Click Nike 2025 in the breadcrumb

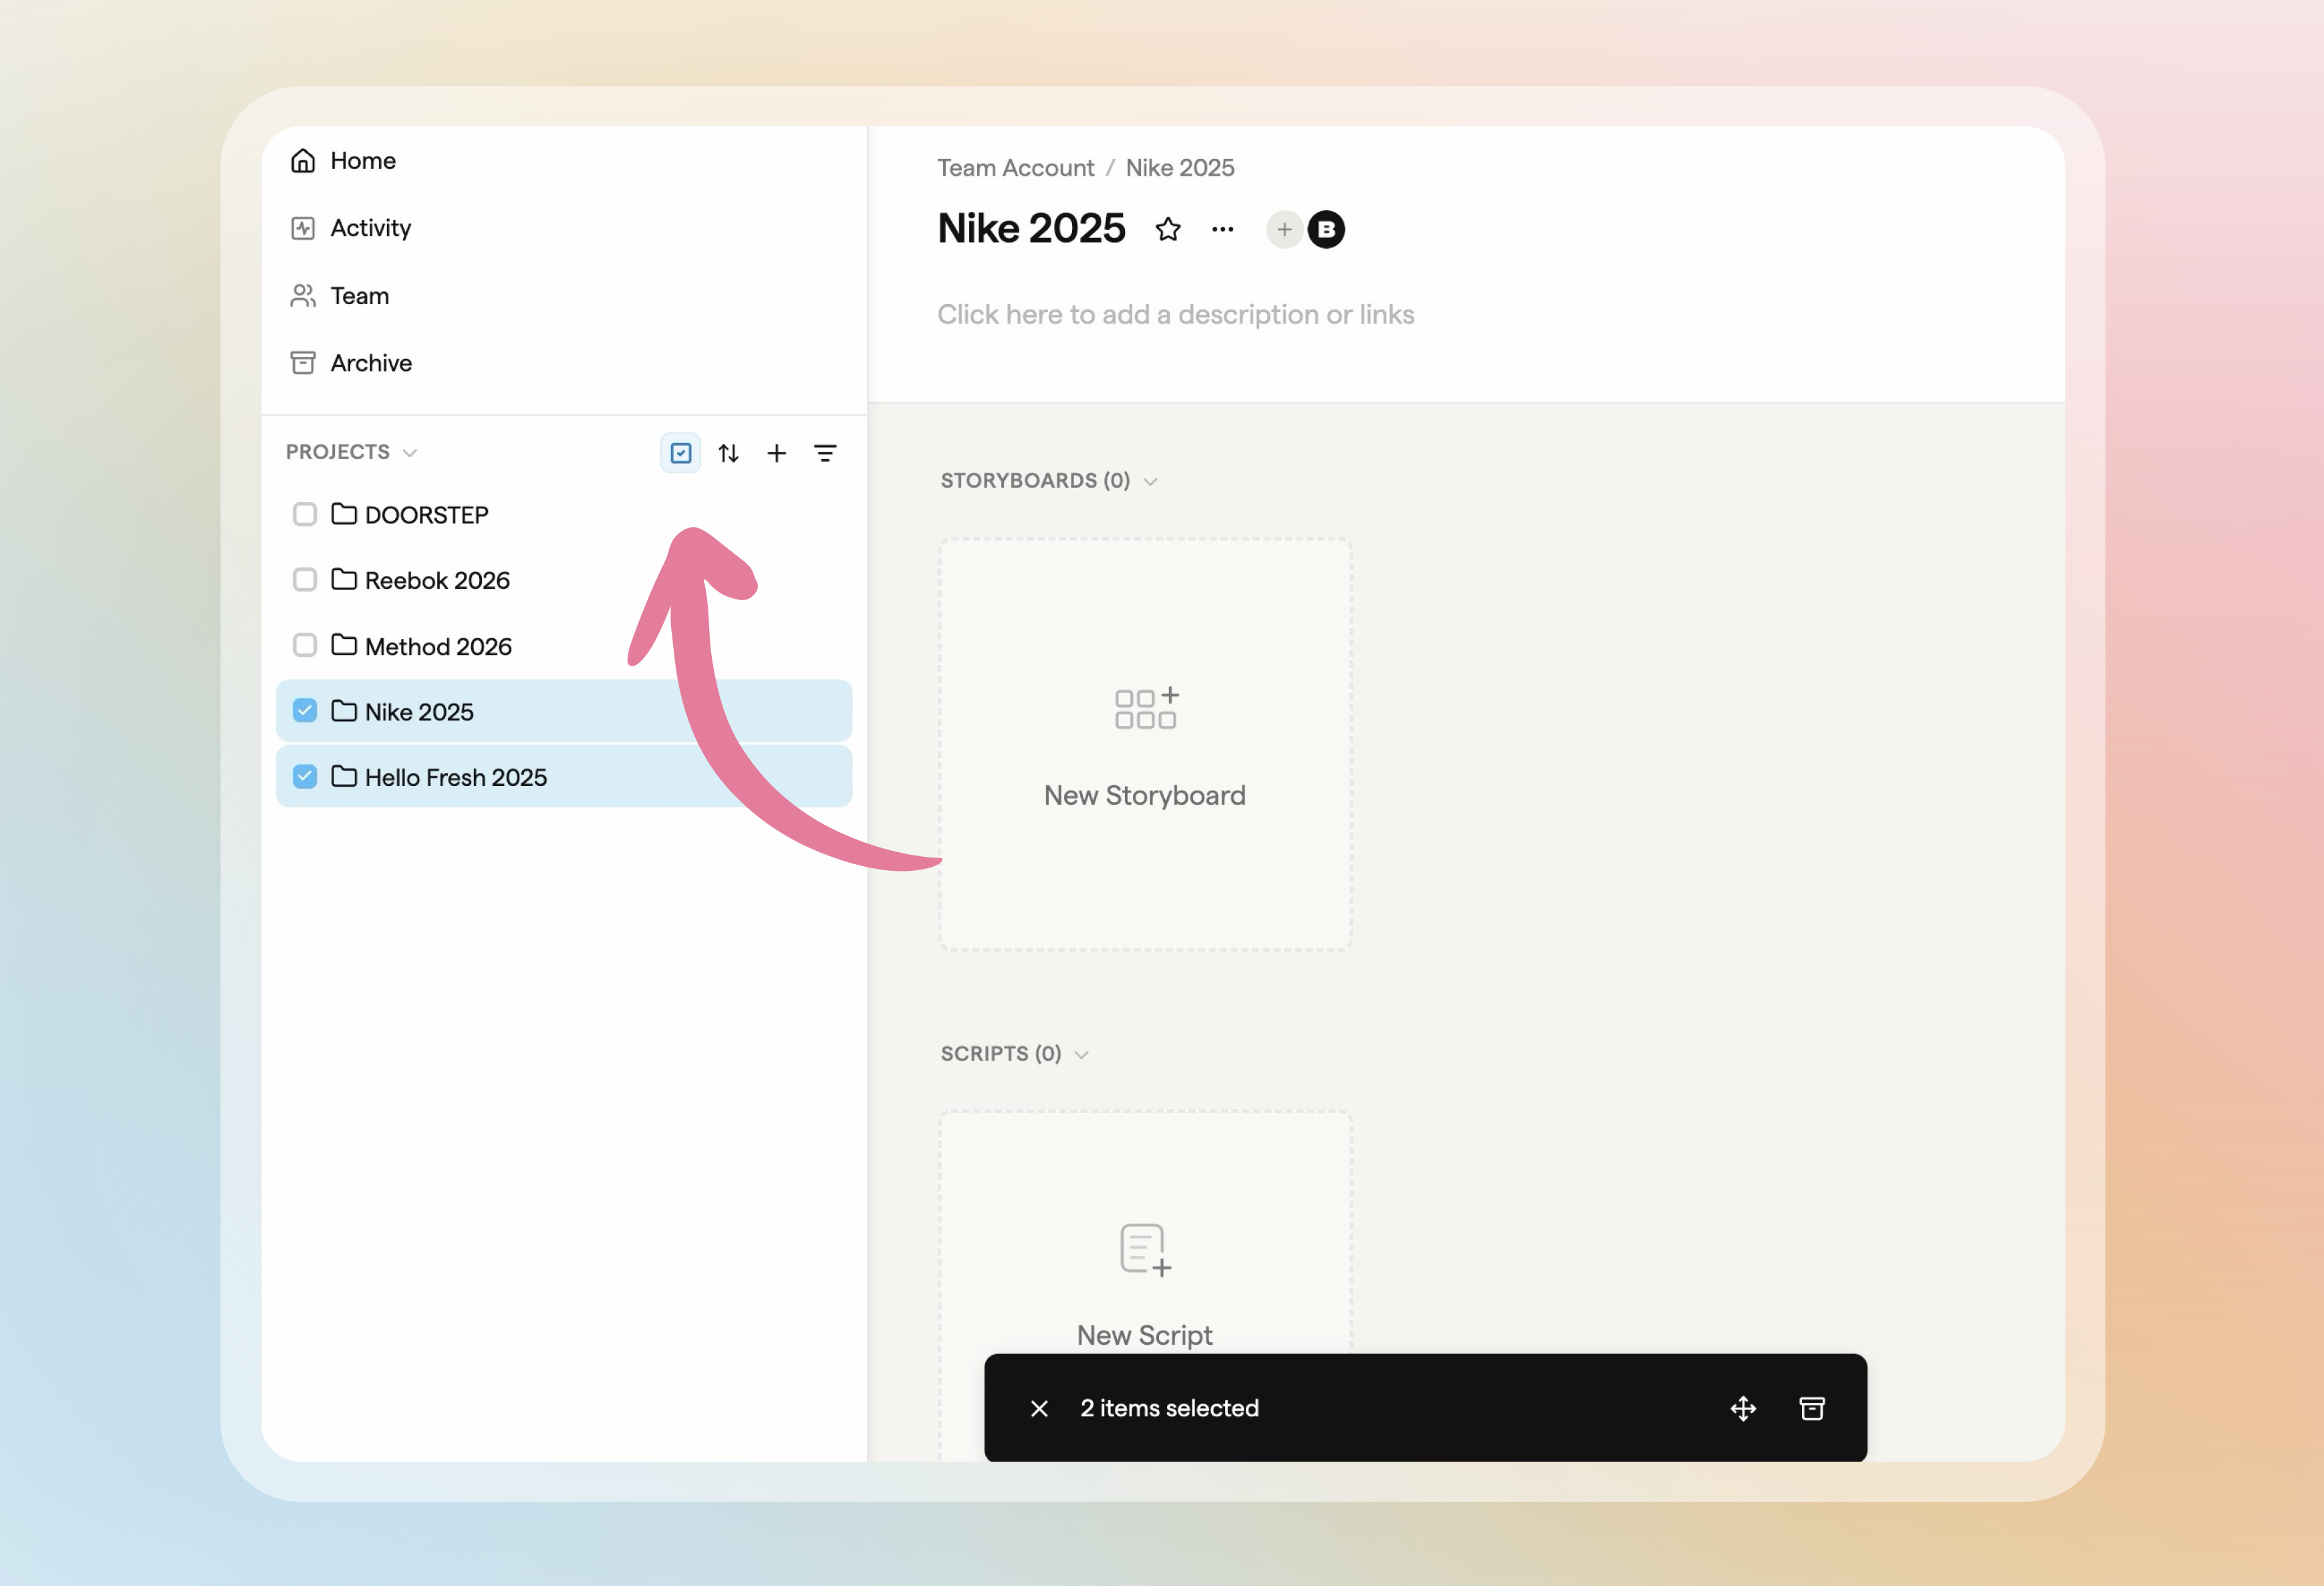pyautogui.click(x=1180, y=168)
